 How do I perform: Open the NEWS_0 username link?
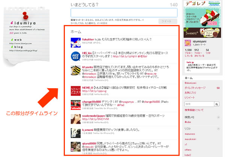pyautogui.click(x=87, y=87)
